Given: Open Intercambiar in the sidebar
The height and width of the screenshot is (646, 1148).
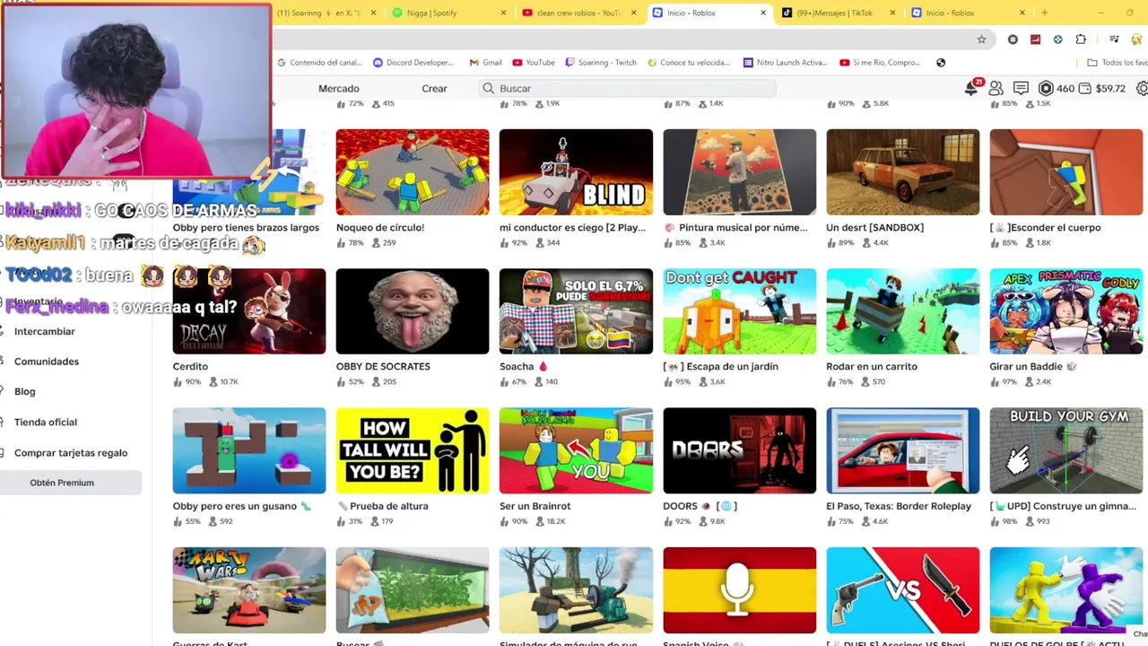Looking at the screenshot, I should (45, 331).
